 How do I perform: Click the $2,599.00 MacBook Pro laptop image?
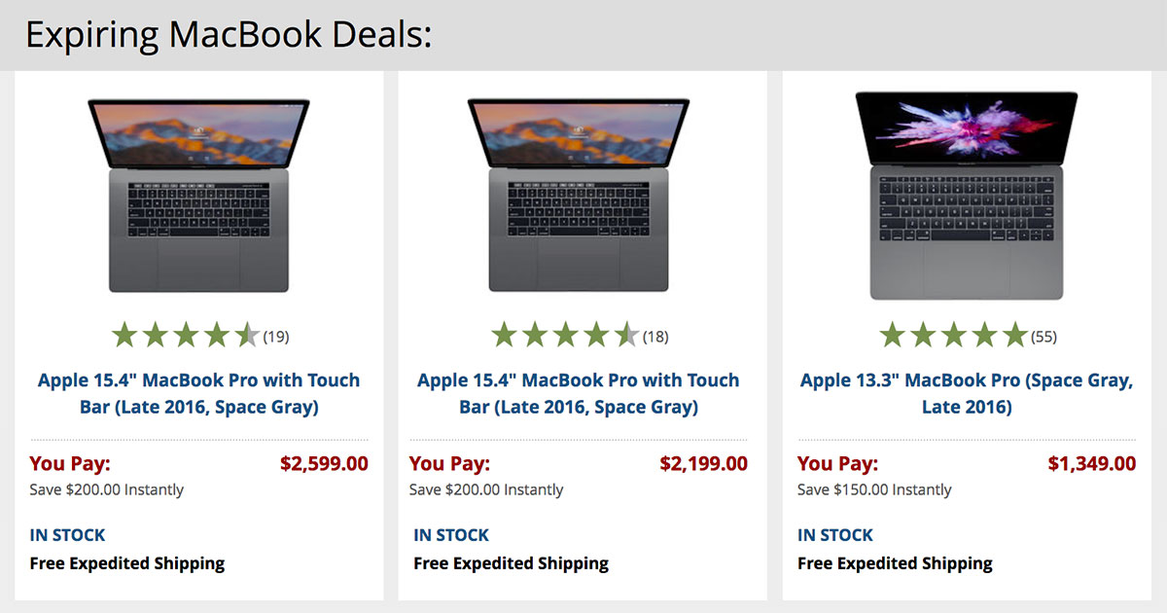pyautogui.click(x=198, y=194)
